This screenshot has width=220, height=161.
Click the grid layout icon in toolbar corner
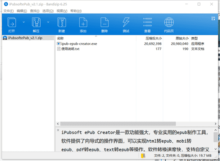coord(213,18)
